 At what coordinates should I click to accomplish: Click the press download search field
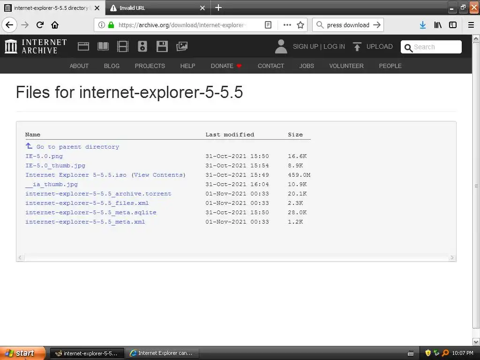pyautogui.click(x=348, y=25)
